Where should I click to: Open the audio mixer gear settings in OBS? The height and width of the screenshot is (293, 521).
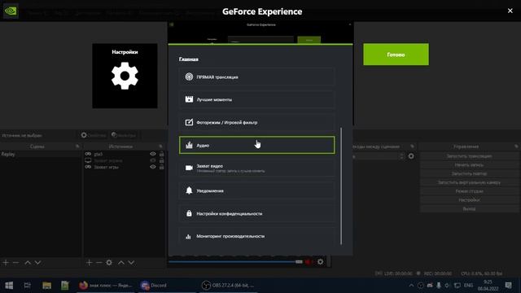(320, 262)
